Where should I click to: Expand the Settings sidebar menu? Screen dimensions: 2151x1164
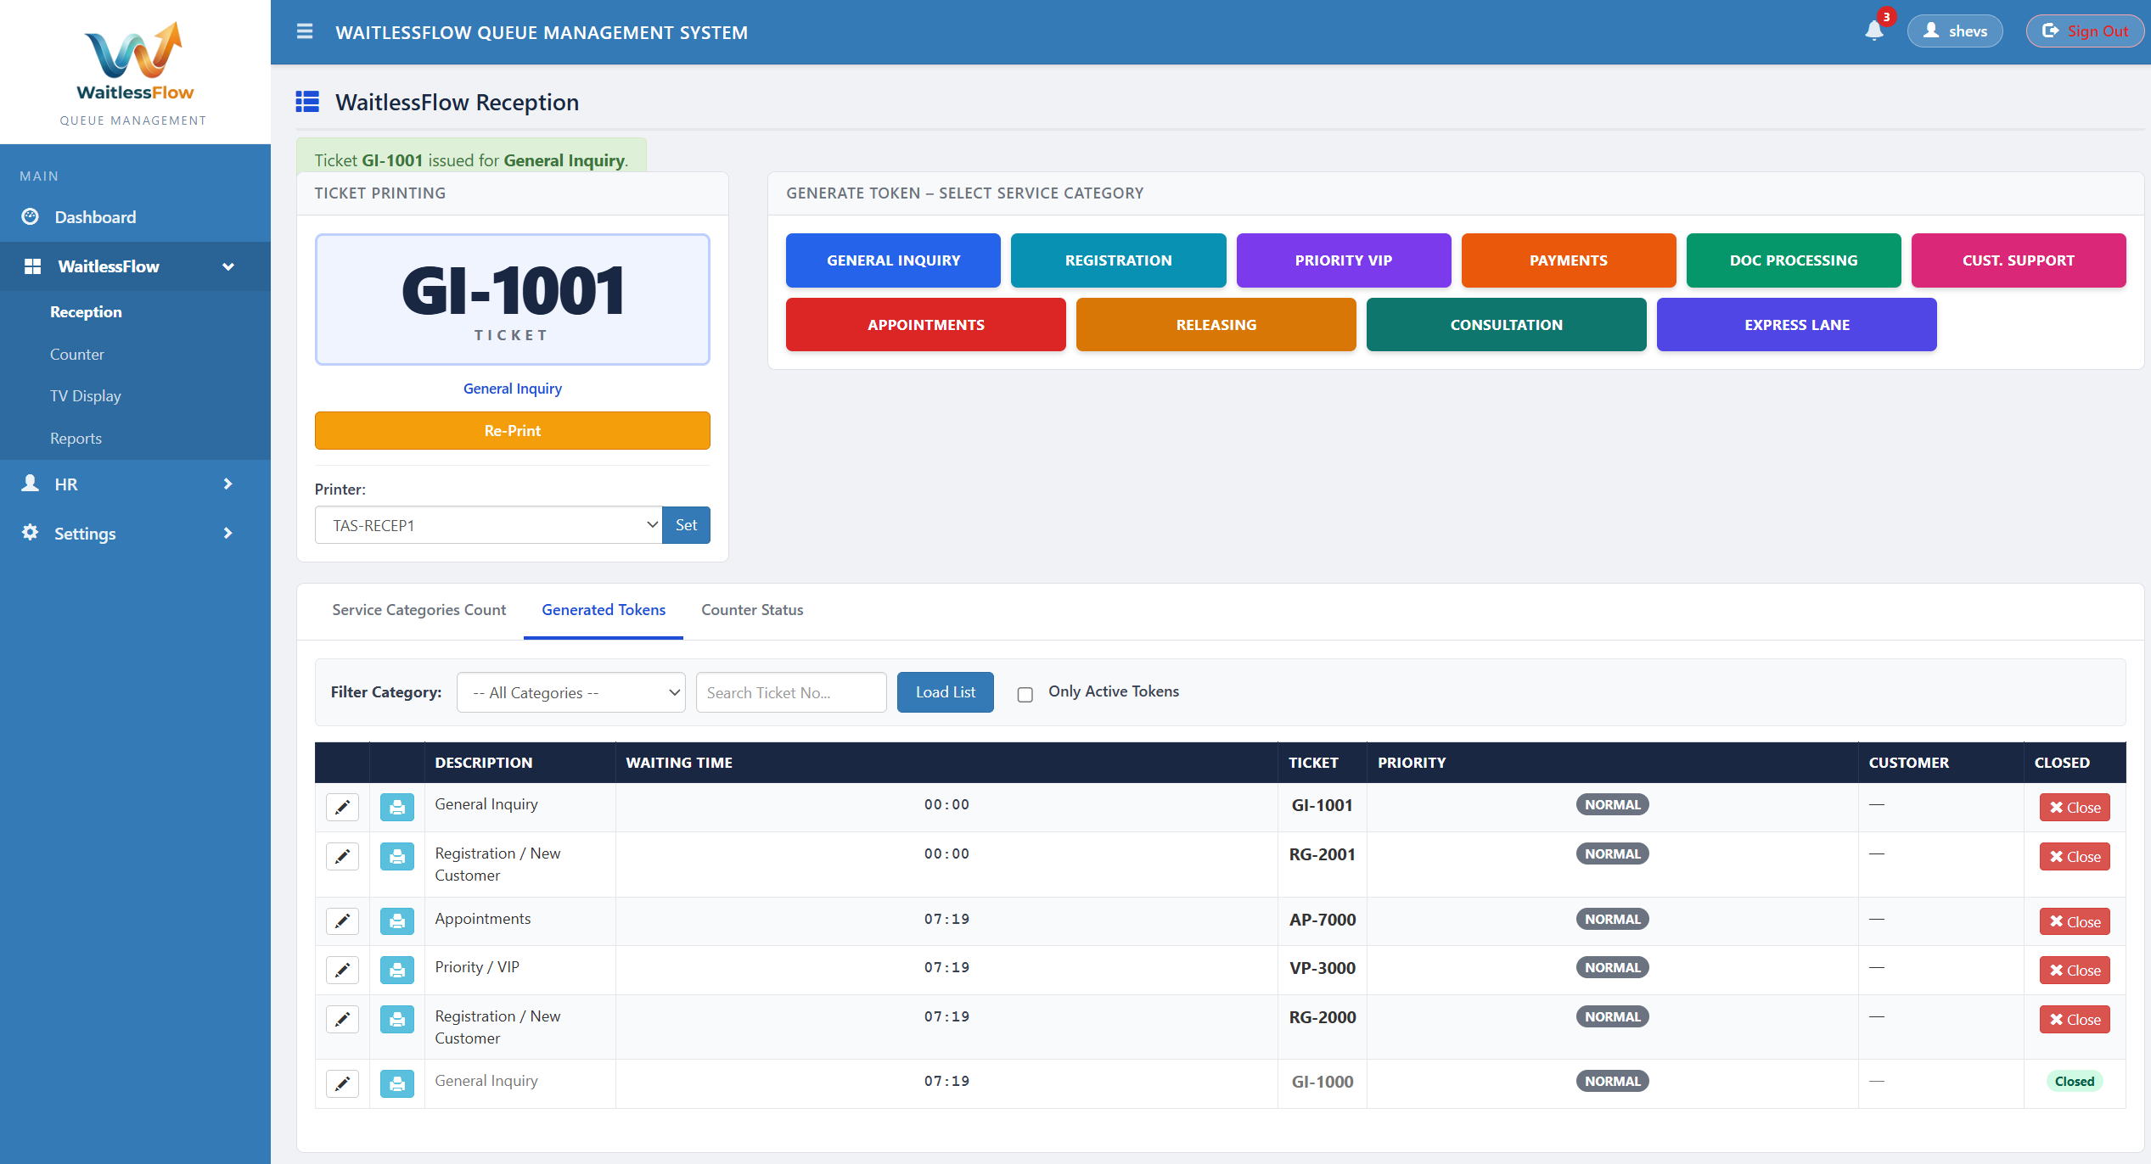click(135, 534)
